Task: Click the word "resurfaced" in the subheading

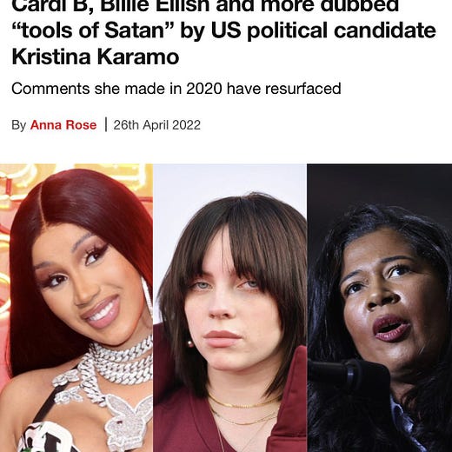Action: (302, 89)
